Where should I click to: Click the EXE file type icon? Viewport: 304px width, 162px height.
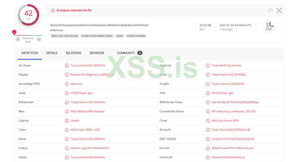click(x=269, y=26)
